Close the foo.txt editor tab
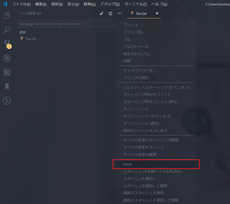 pos(157,13)
